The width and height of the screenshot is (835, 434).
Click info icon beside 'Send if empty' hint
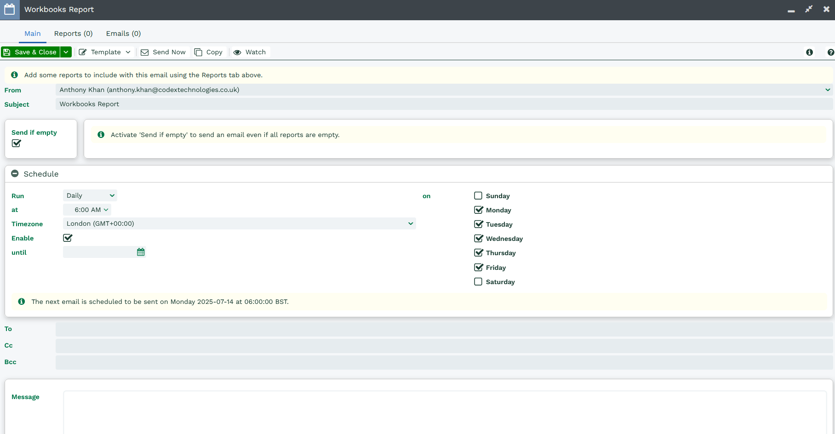101,135
